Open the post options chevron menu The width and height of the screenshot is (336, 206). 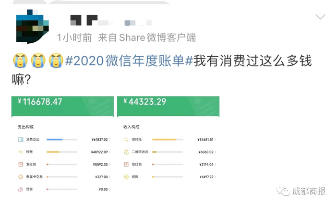coord(320,17)
